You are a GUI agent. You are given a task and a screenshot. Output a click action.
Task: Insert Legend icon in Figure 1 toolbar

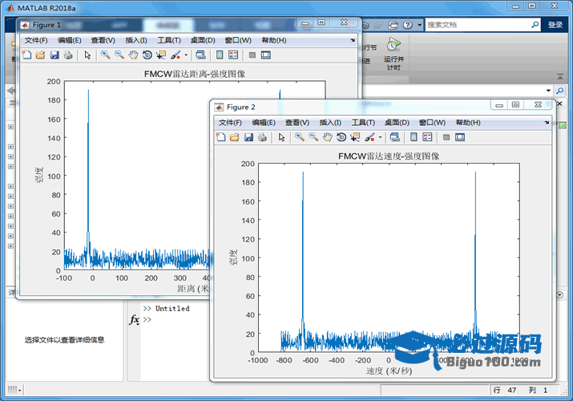233,55
